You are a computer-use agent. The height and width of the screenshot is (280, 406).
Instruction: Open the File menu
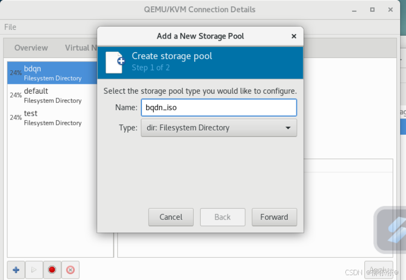coord(10,27)
